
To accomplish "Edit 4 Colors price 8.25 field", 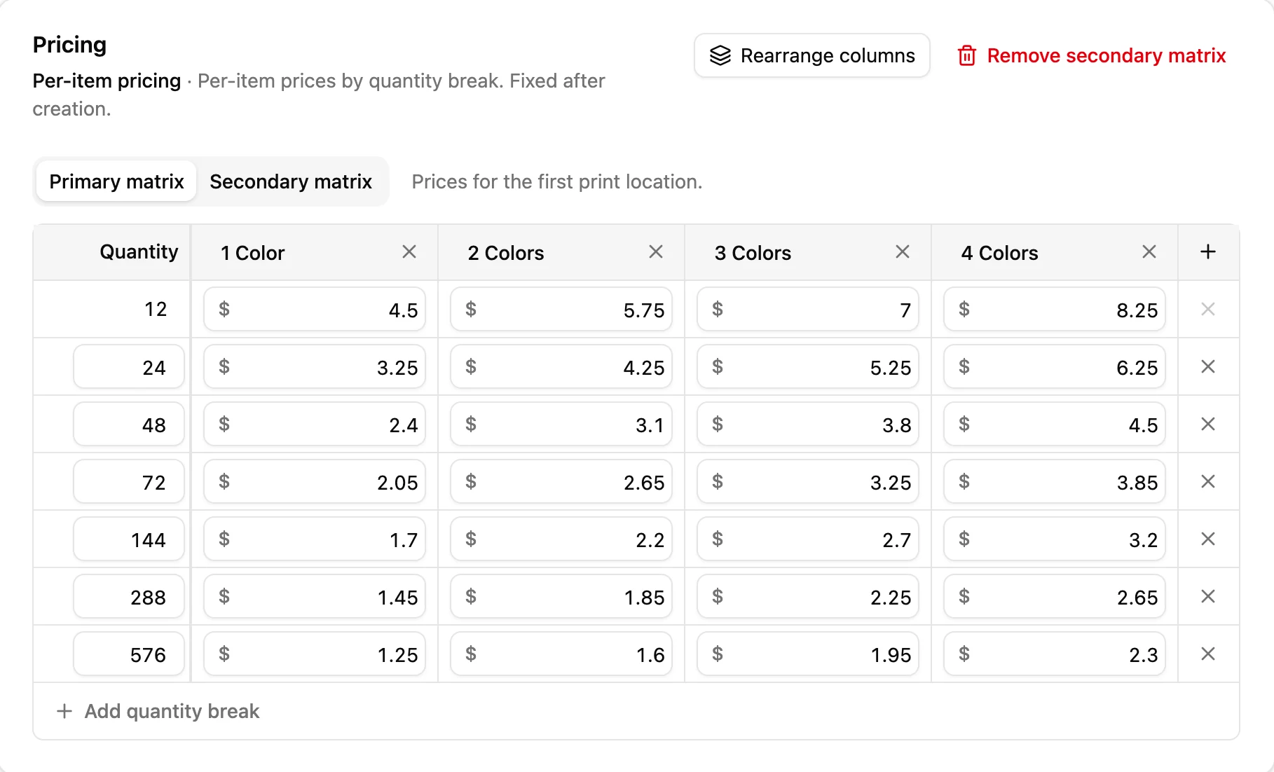I will [x=1055, y=310].
